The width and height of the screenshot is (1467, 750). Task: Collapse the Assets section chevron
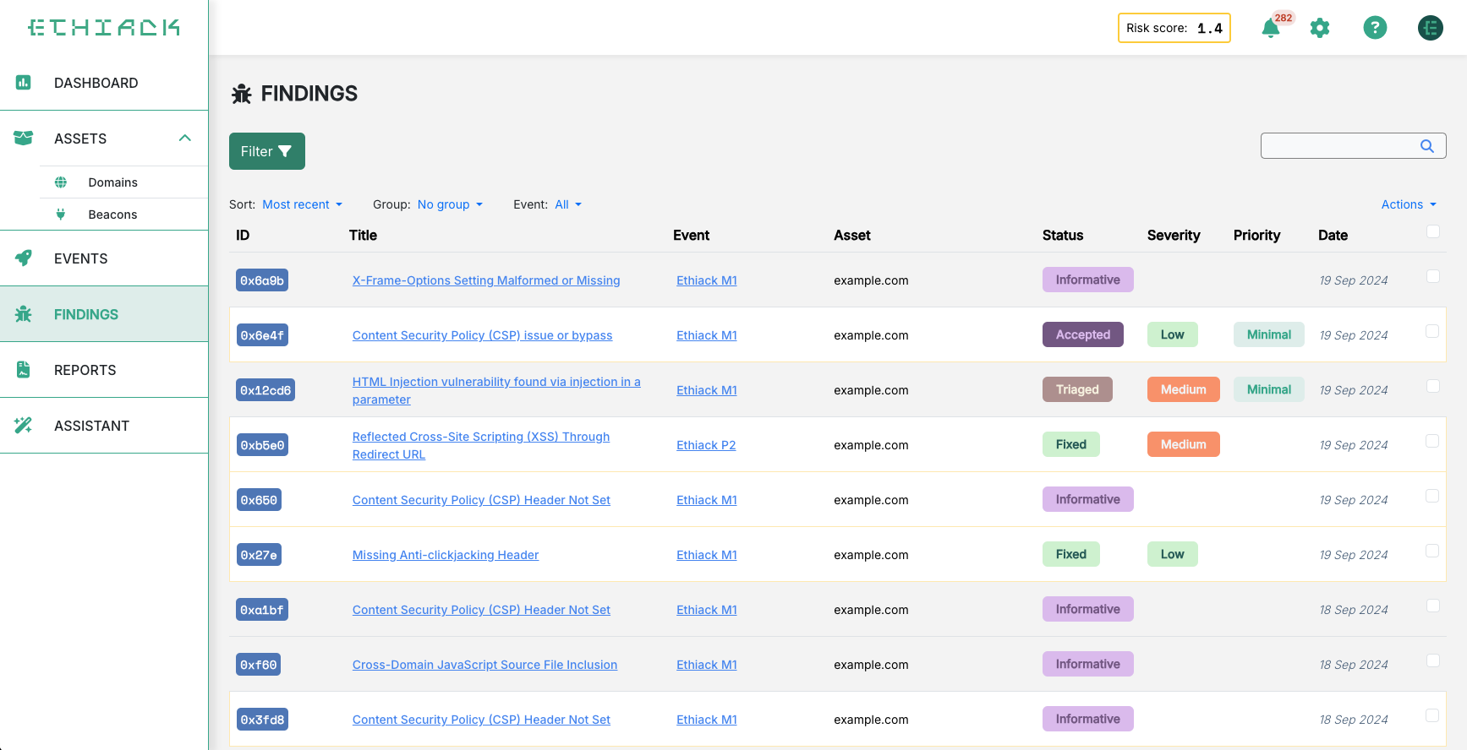coord(185,138)
